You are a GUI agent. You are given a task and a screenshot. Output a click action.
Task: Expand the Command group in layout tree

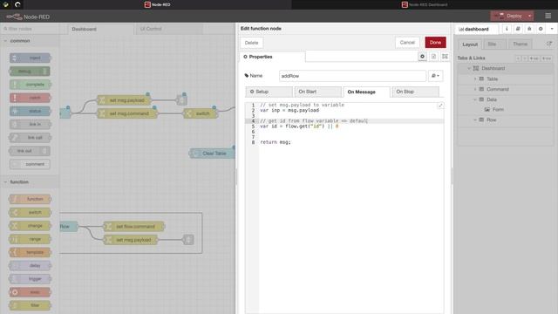click(475, 89)
